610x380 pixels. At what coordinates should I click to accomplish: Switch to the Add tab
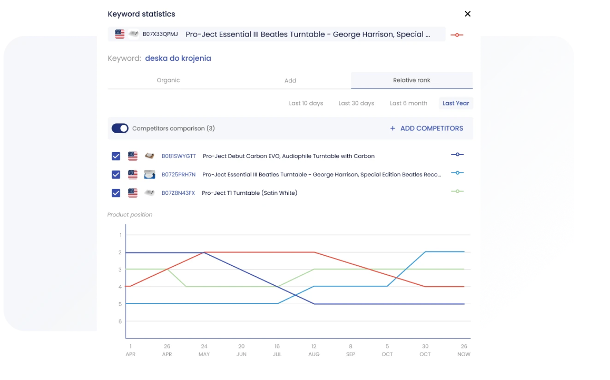(x=290, y=80)
